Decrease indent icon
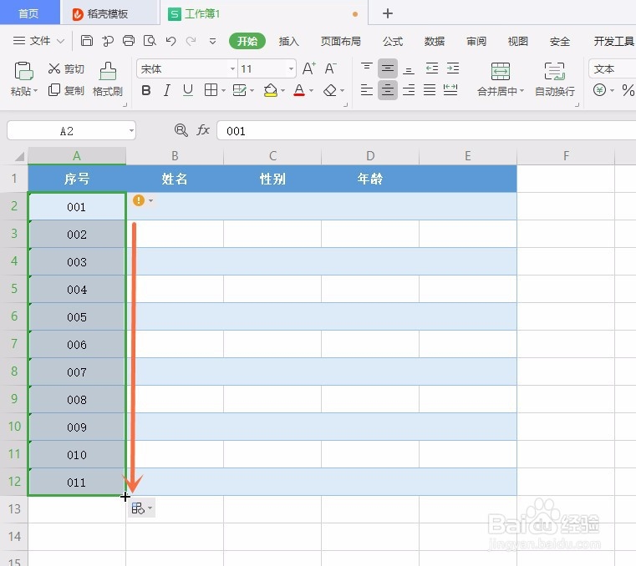636x566 pixels. (x=431, y=68)
